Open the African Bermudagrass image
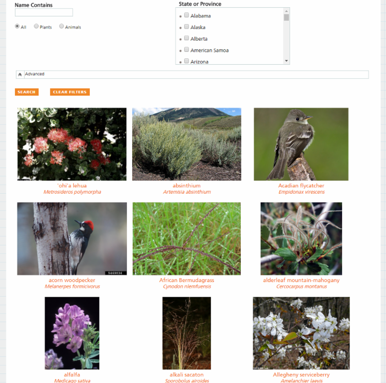 187,239
